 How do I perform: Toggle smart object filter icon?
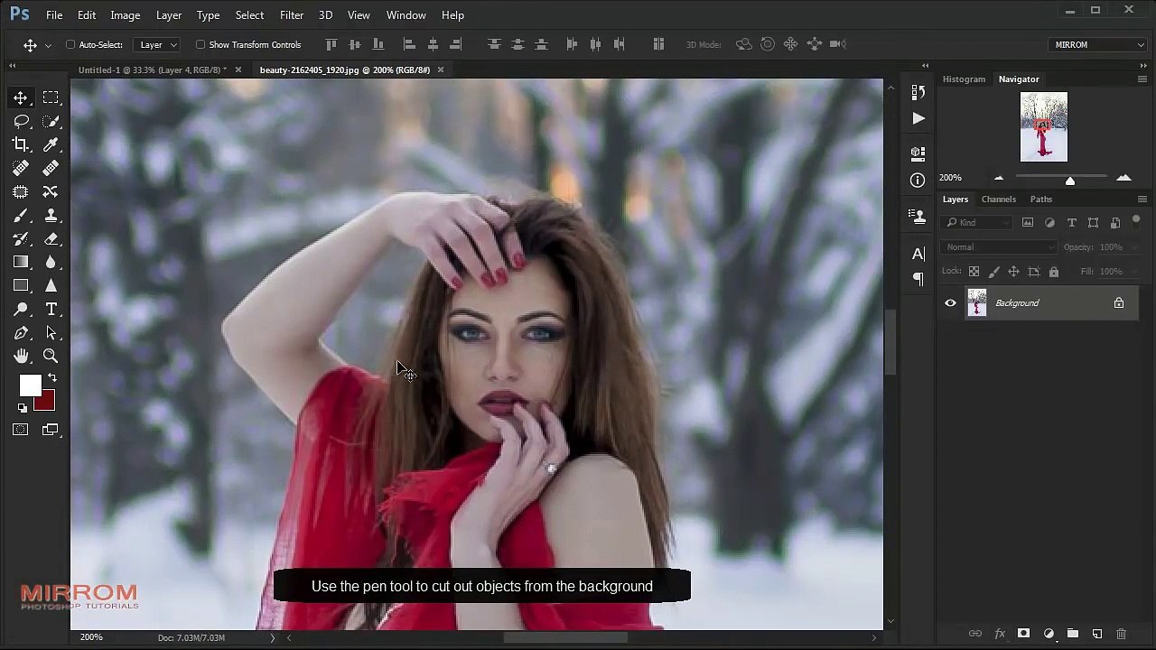pyautogui.click(x=1114, y=223)
